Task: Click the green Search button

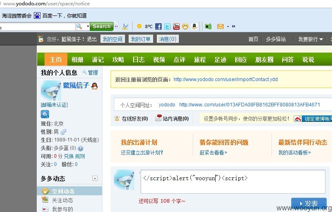Action: click(102, 26)
